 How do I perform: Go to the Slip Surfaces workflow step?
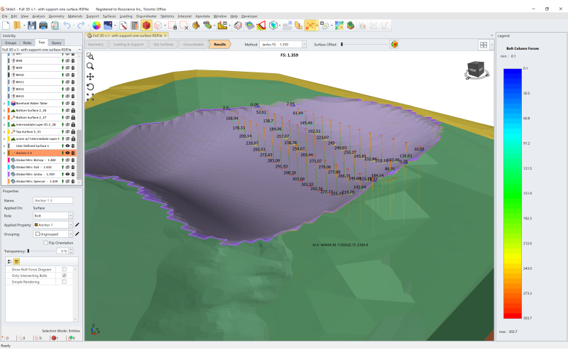(163, 44)
